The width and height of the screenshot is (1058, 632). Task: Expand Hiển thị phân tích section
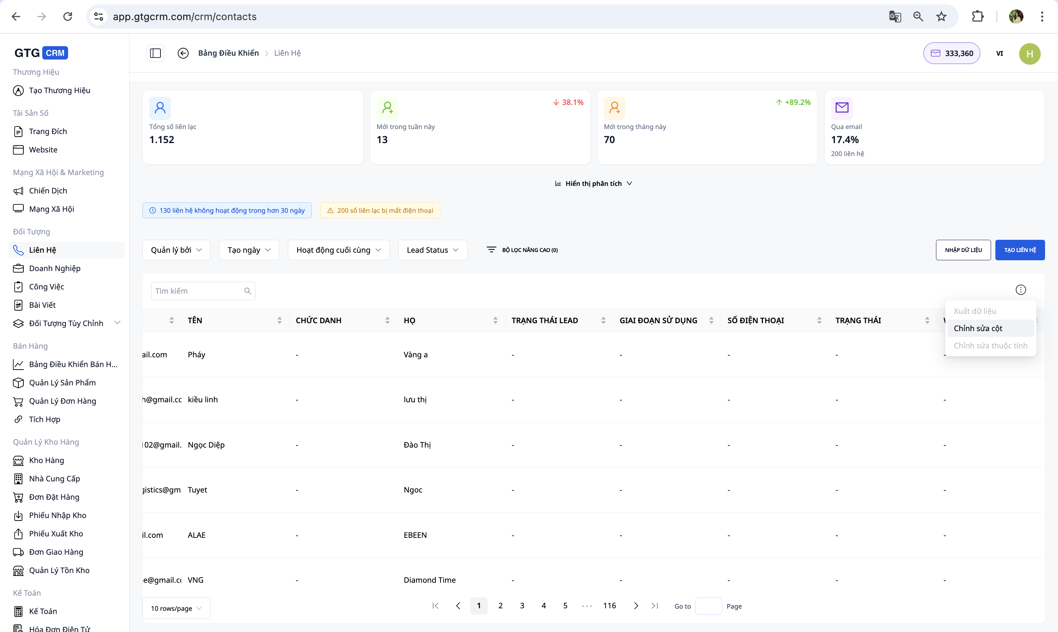click(593, 184)
